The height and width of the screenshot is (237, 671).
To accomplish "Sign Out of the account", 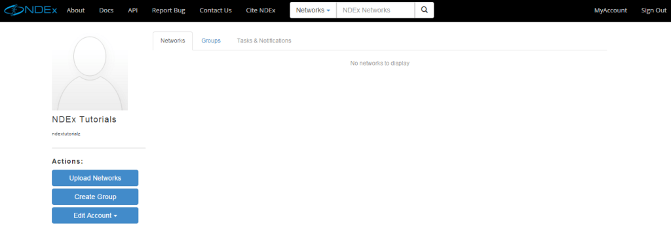I will click(x=654, y=10).
